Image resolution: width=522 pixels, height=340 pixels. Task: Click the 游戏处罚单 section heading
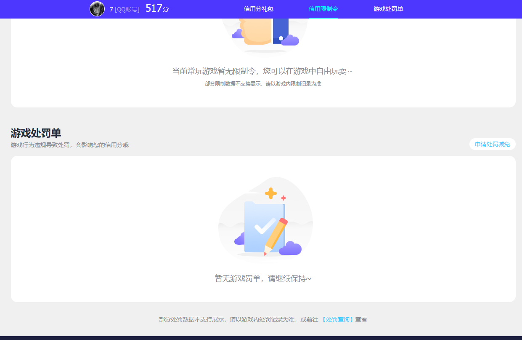[36, 133]
